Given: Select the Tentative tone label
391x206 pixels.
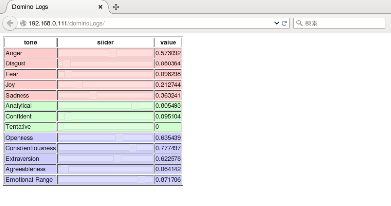Looking at the screenshot, I should tap(18, 127).
